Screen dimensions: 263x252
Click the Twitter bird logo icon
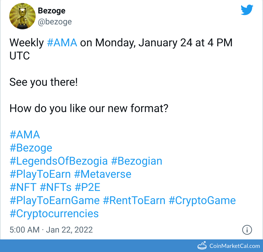(247, 10)
